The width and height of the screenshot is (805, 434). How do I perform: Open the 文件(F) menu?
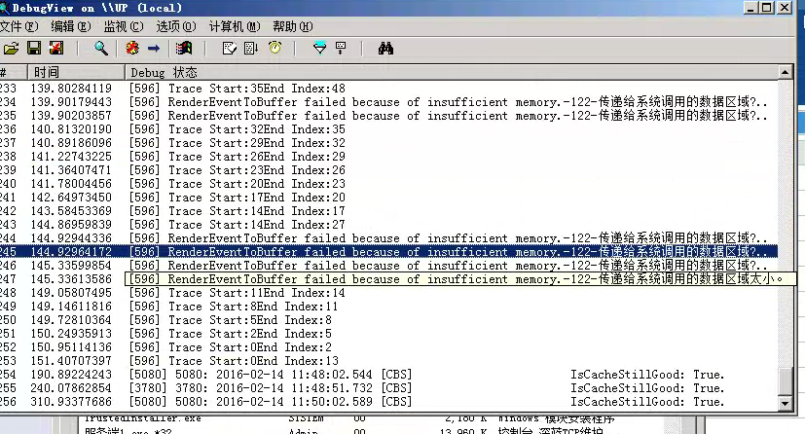click(x=18, y=26)
